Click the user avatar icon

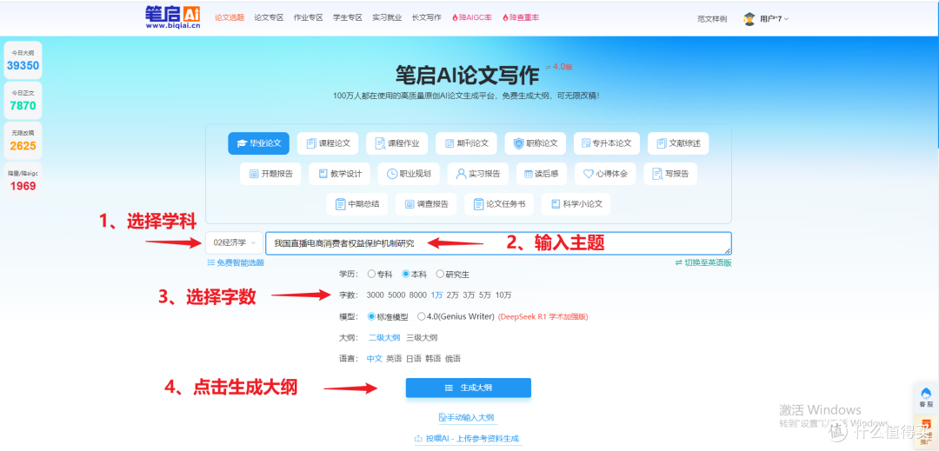pyautogui.click(x=749, y=18)
